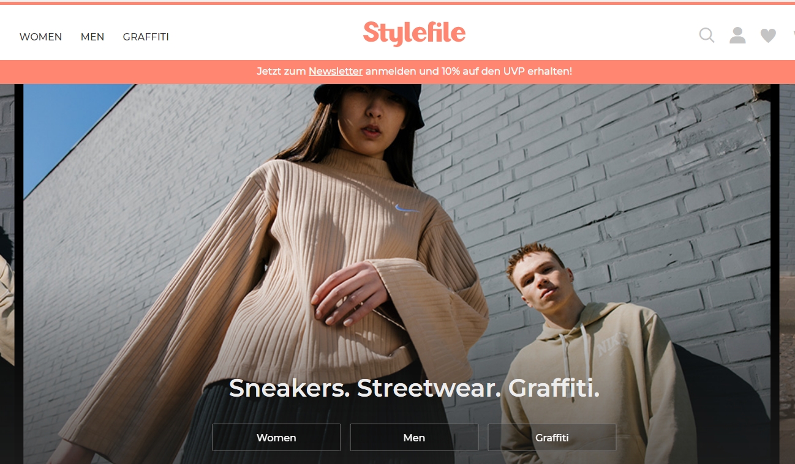Open WOMEN in the top navigation

[40, 37]
